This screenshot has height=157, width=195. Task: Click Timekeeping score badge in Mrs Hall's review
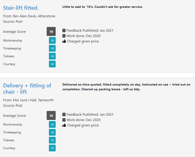[x=52, y=132]
